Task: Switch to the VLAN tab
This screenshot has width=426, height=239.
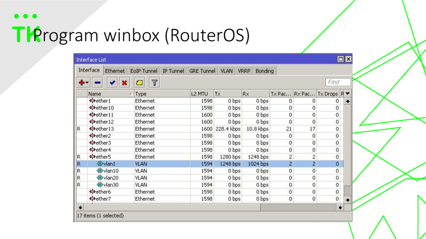Action: tap(227, 71)
